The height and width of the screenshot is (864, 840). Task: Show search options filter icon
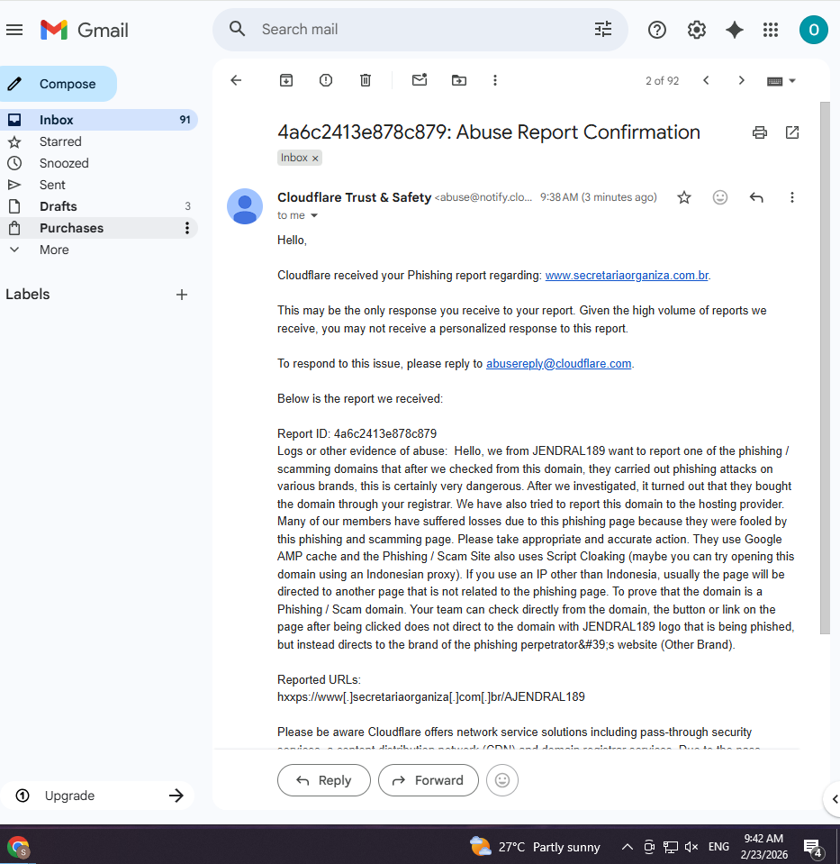603,29
